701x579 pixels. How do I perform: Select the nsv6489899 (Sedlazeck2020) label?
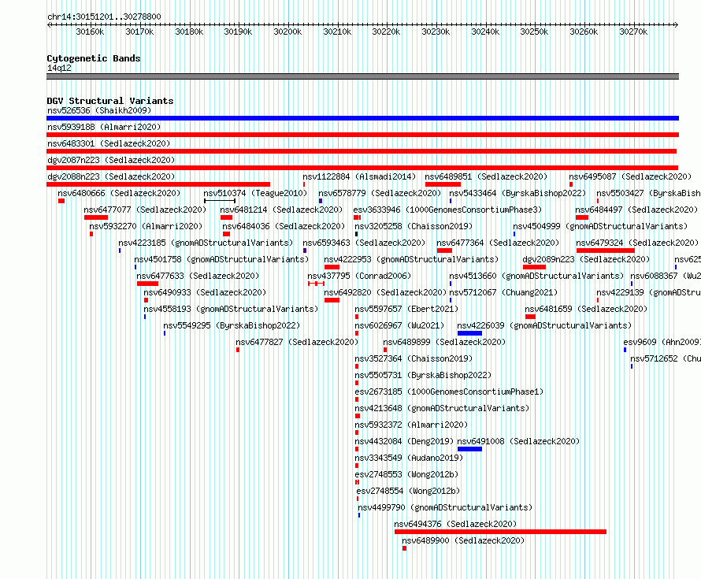click(x=444, y=342)
